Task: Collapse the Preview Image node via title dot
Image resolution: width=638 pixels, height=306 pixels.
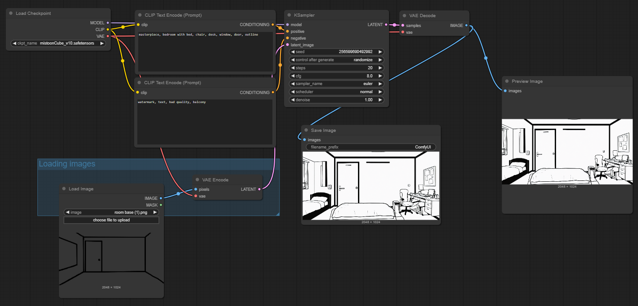Action: pos(507,81)
